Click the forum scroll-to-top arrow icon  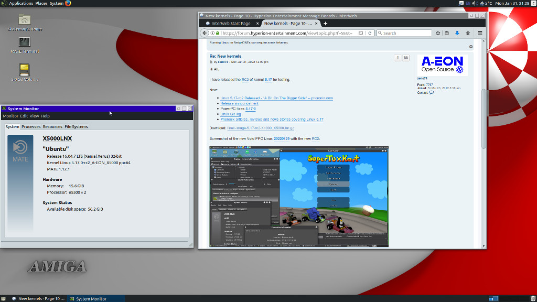pyautogui.click(x=471, y=47)
